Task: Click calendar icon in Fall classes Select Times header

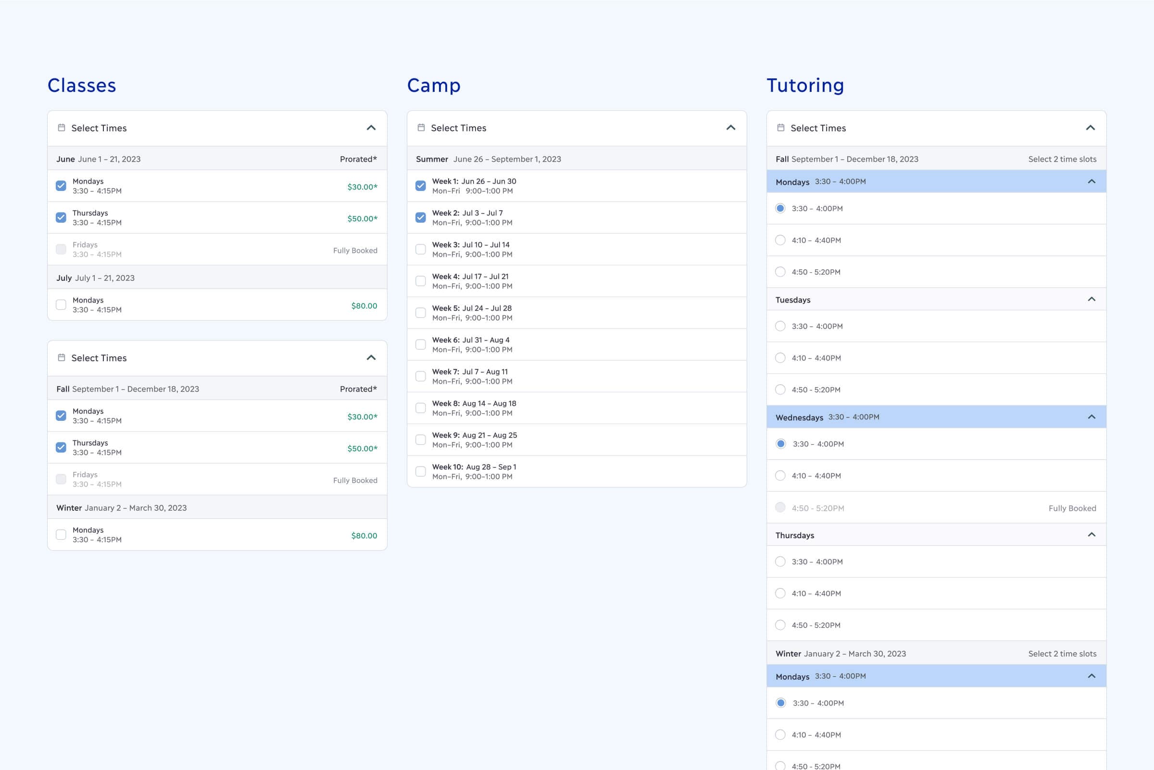Action: [x=62, y=357]
